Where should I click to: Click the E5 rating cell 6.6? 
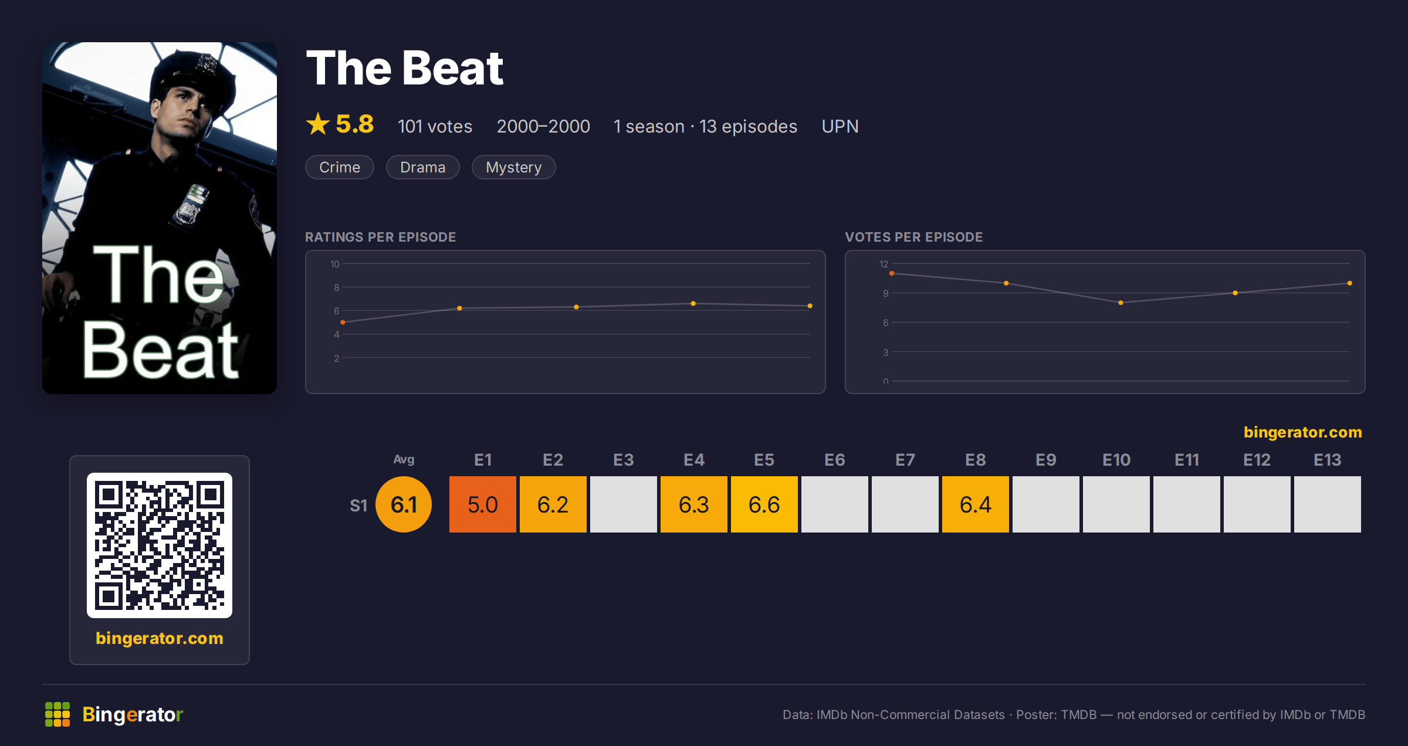tap(764, 504)
